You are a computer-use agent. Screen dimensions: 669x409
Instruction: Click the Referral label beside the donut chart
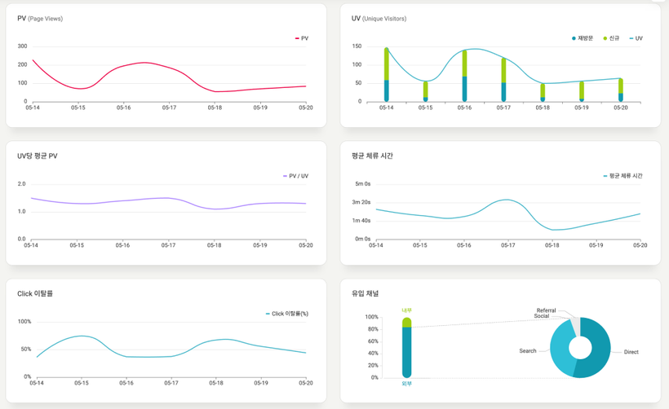[546, 310]
